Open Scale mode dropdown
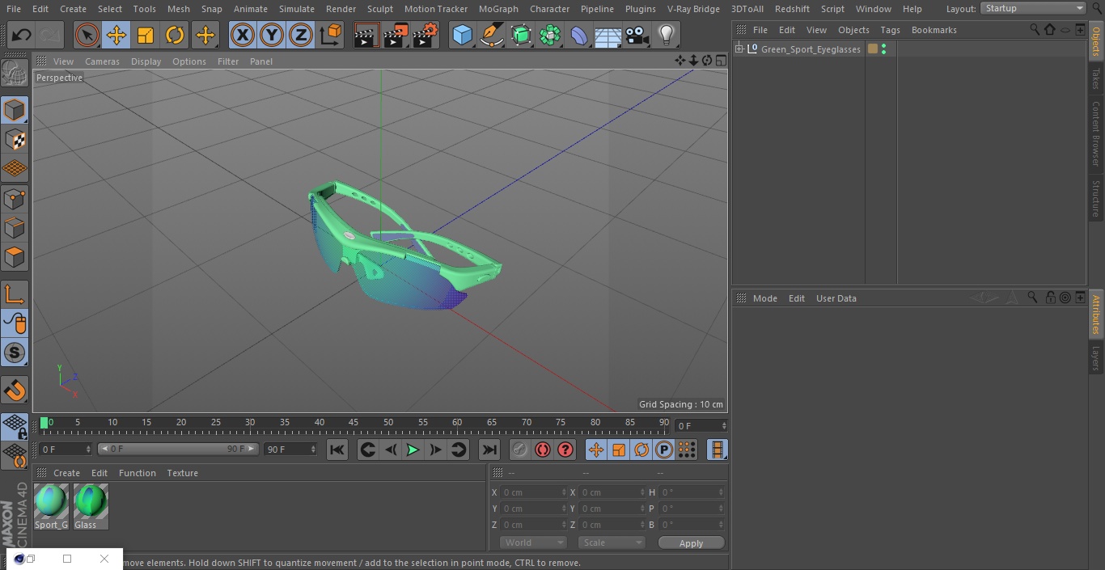Viewport: 1105px width, 570px height. (612, 543)
